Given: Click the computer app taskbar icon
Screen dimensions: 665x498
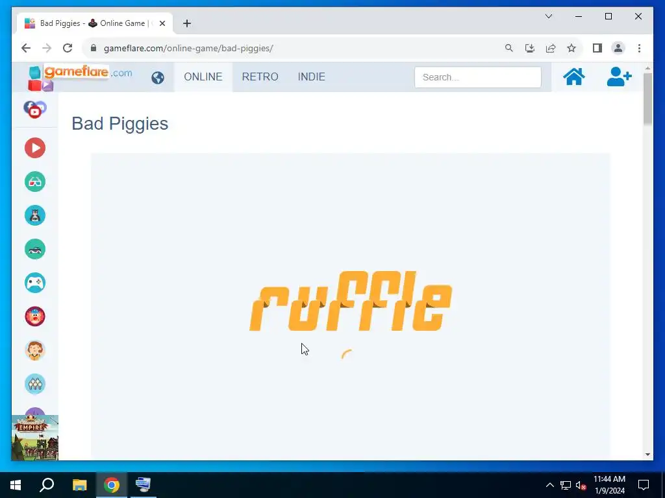Looking at the screenshot, I should pos(143,485).
